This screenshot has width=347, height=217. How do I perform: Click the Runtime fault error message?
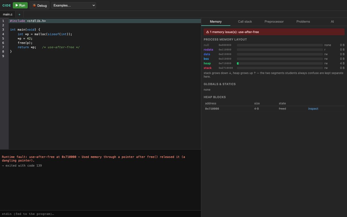pyautogui.click(x=94, y=159)
